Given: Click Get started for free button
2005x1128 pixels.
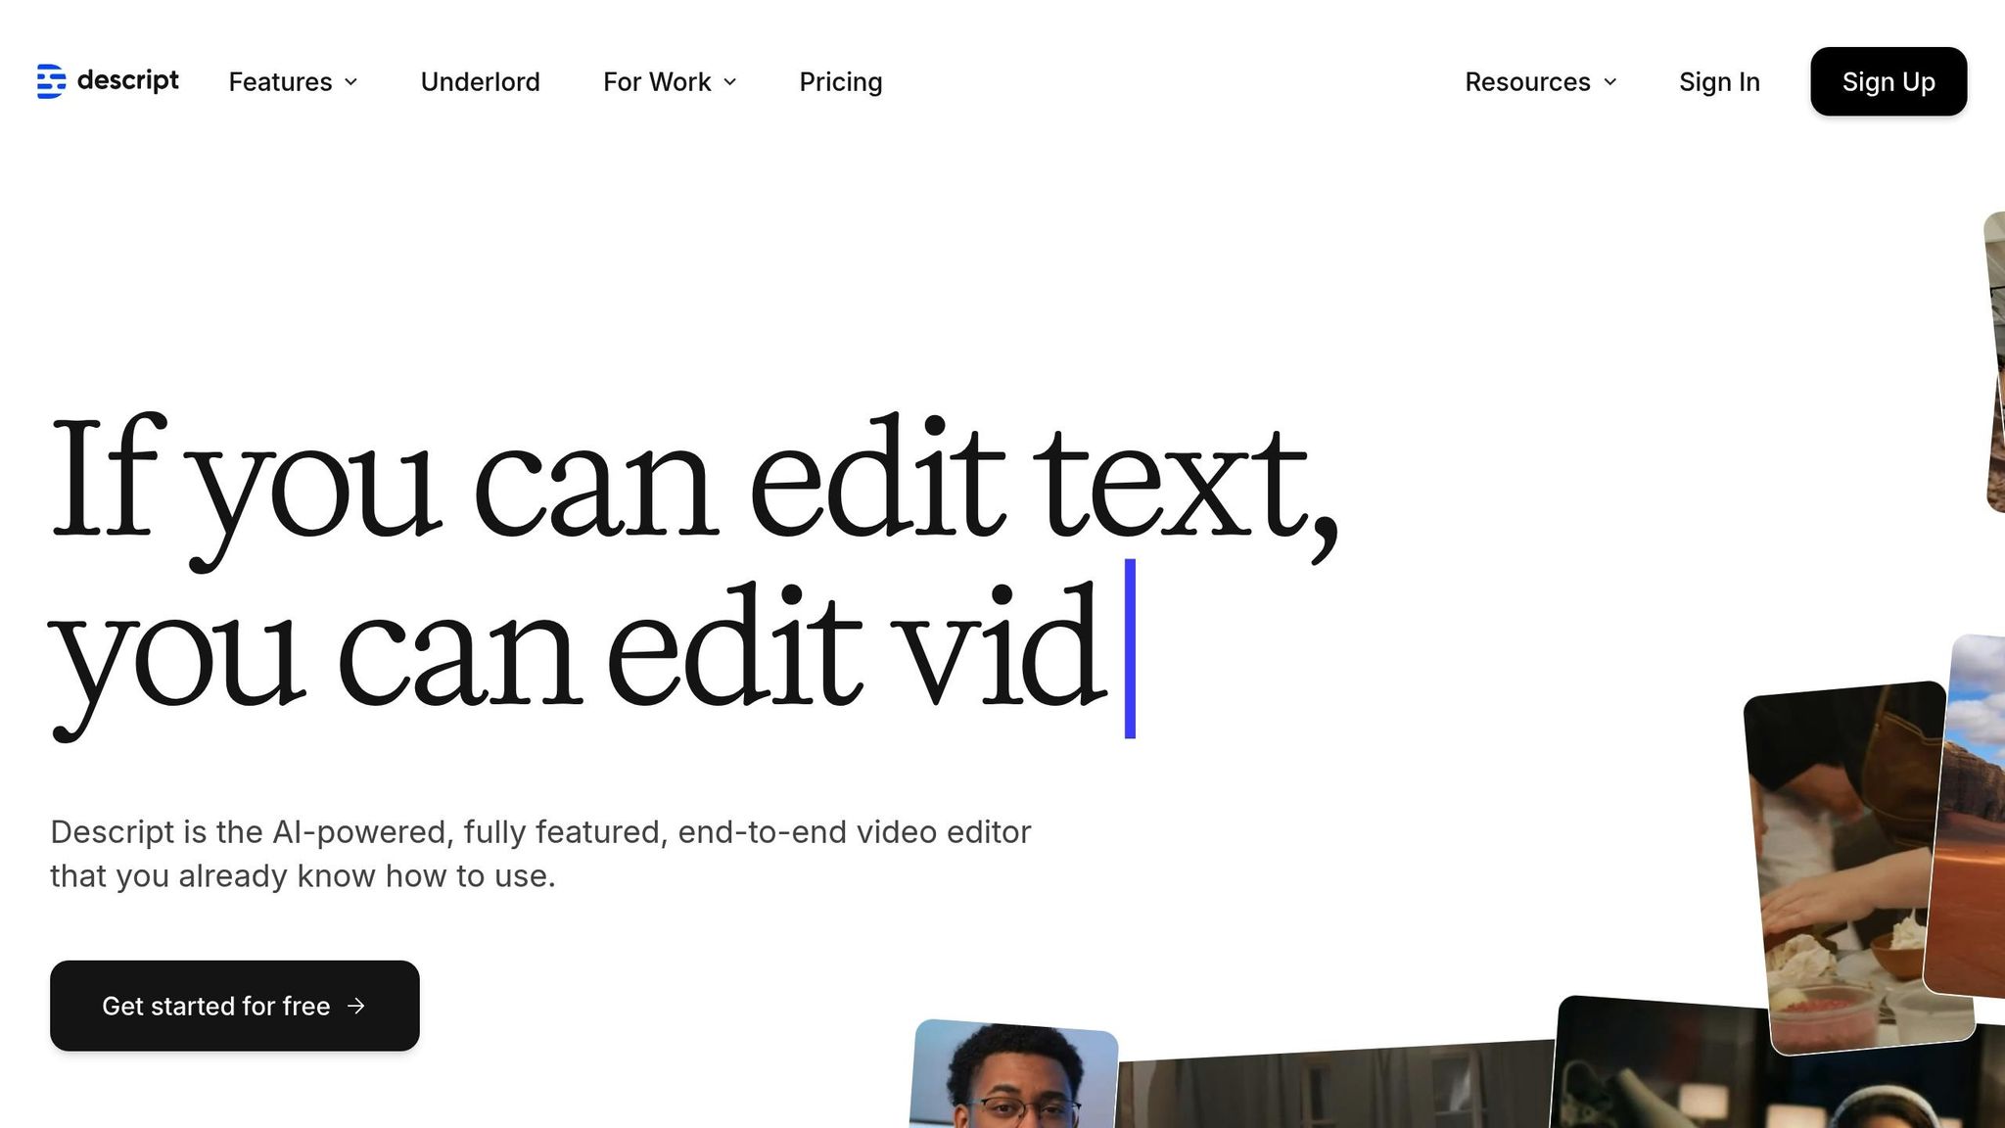Looking at the screenshot, I should [x=235, y=1006].
